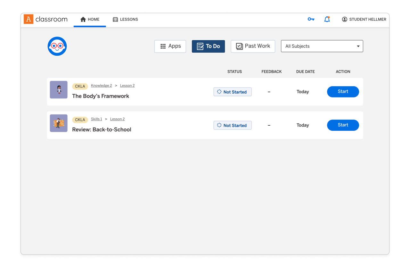Open the key icon in header
The width and height of the screenshot is (410, 268).
pos(311,19)
